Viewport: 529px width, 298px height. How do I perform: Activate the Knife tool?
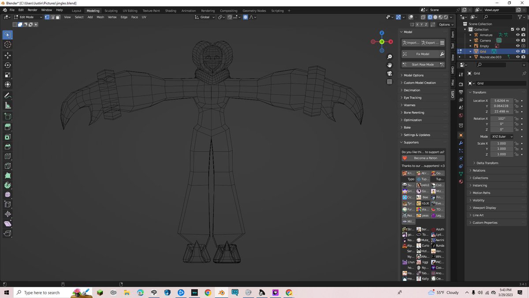click(x=7, y=166)
